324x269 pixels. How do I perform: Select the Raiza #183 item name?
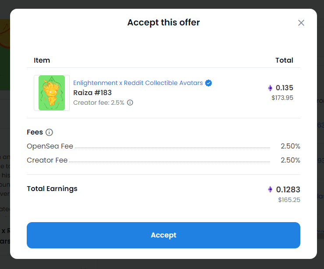93,93
